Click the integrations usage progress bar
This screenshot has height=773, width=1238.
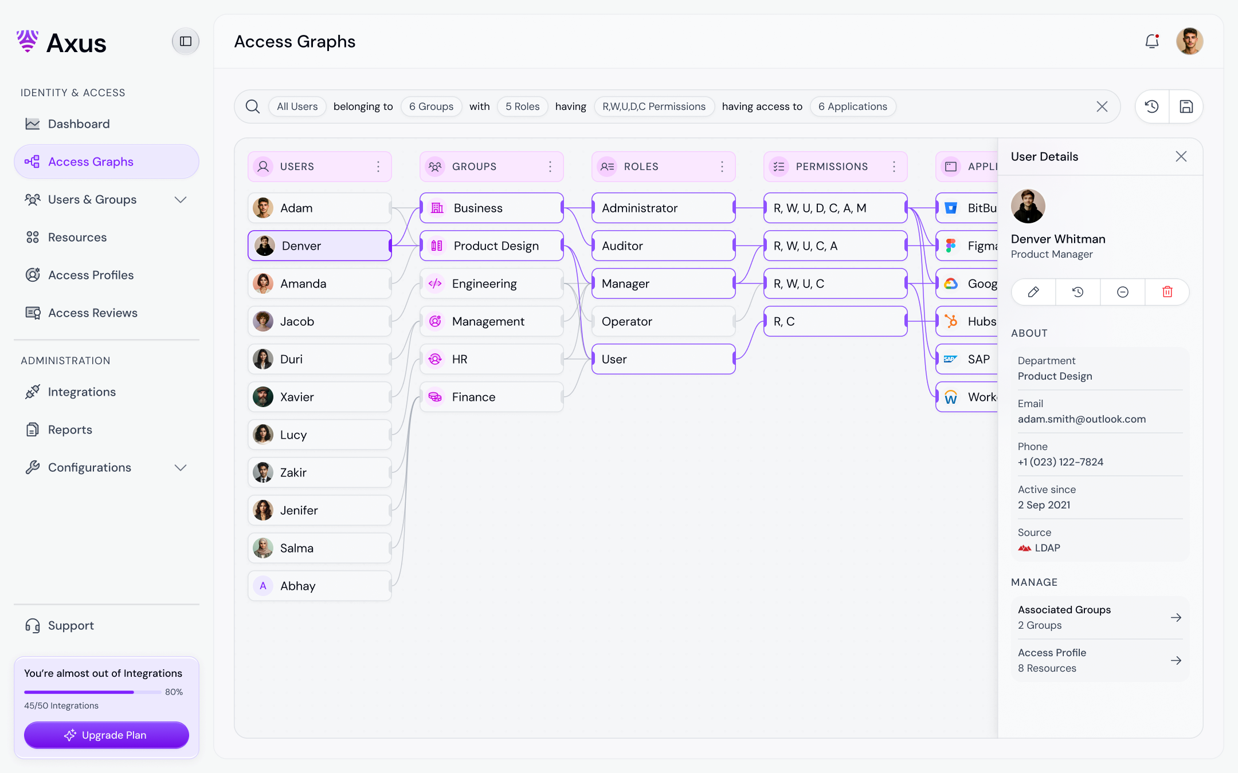click(93, 692)
